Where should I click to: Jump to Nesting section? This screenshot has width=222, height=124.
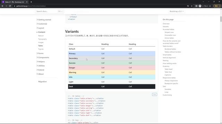coord(165,61)
